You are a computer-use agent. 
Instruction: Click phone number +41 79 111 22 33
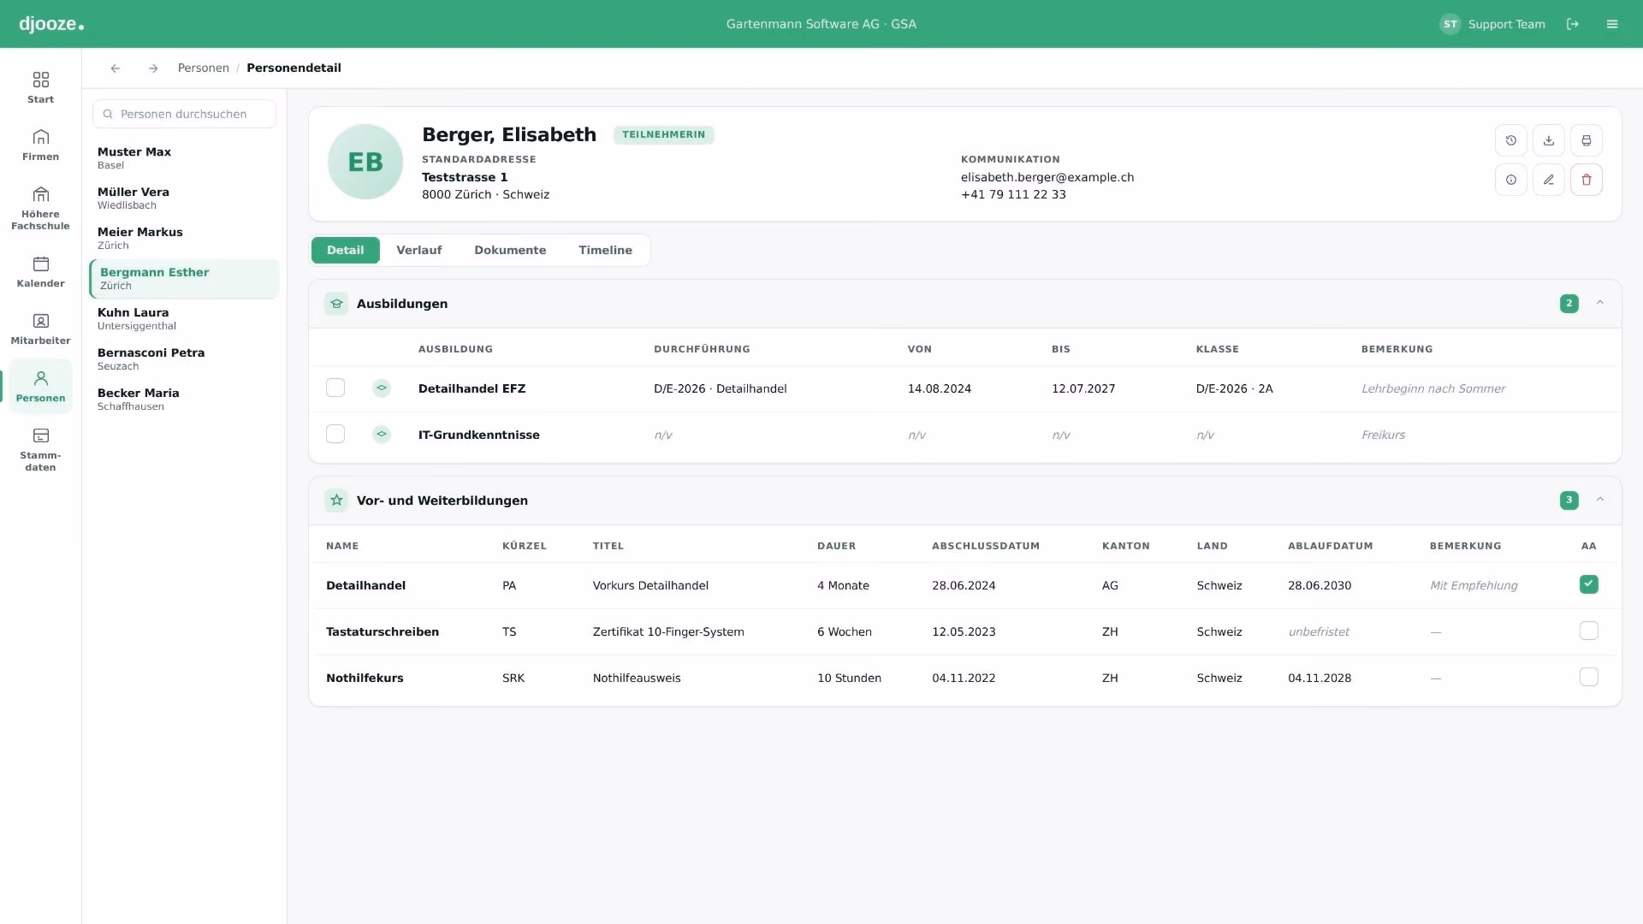click(x=1013, y=194)
